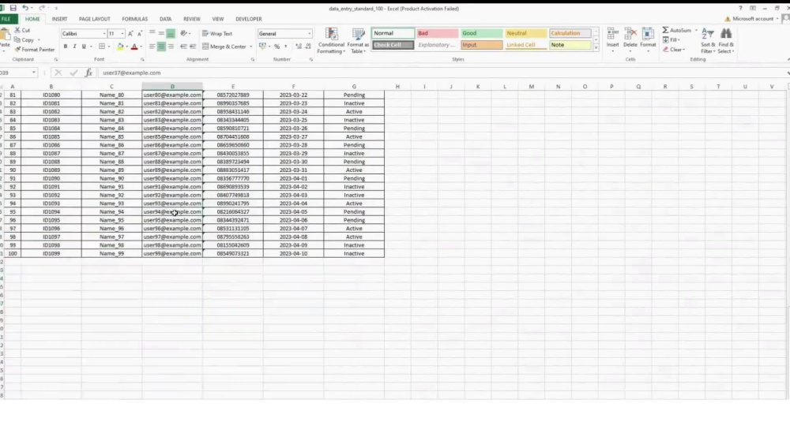The image size is (790, 444).
Task: Expand the cell styles gallery
Action: (x=596, y=48)
